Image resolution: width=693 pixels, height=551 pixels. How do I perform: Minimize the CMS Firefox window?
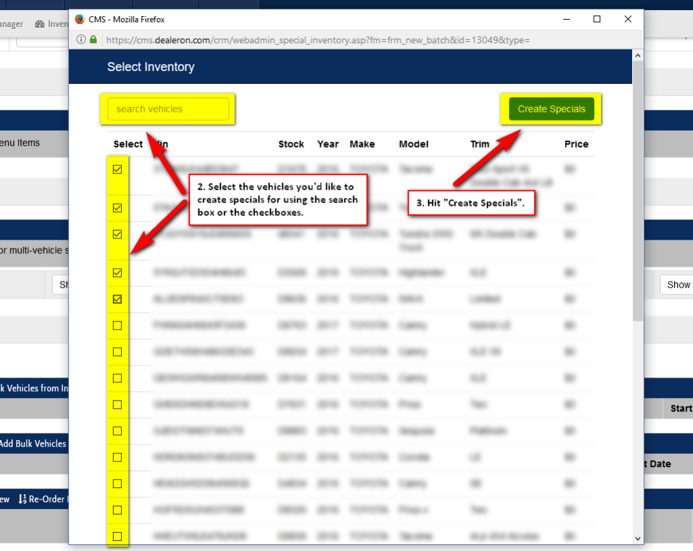[x=566, y=19]
